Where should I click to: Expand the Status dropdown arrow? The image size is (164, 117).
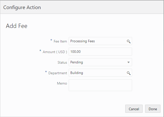pos(129,62)
